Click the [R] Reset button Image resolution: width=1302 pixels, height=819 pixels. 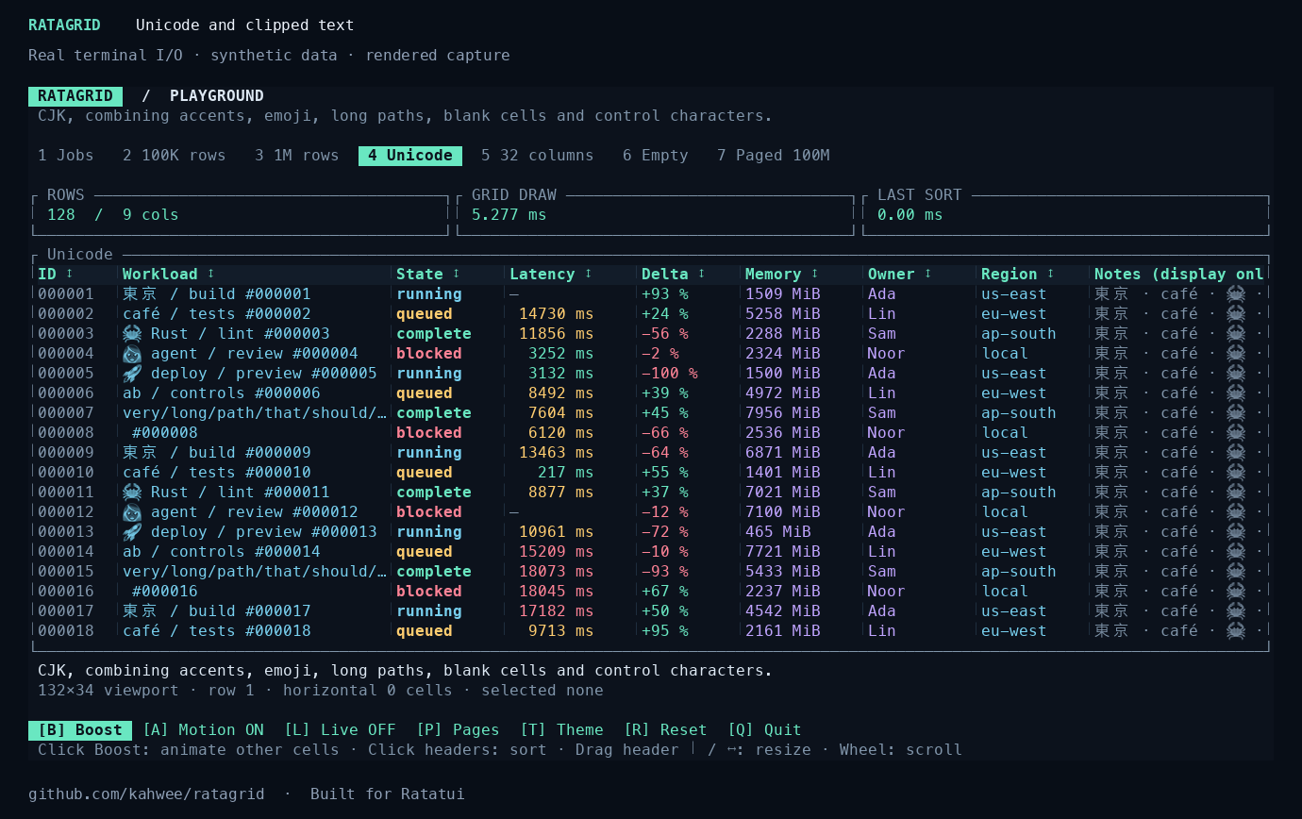coord(665,729)
